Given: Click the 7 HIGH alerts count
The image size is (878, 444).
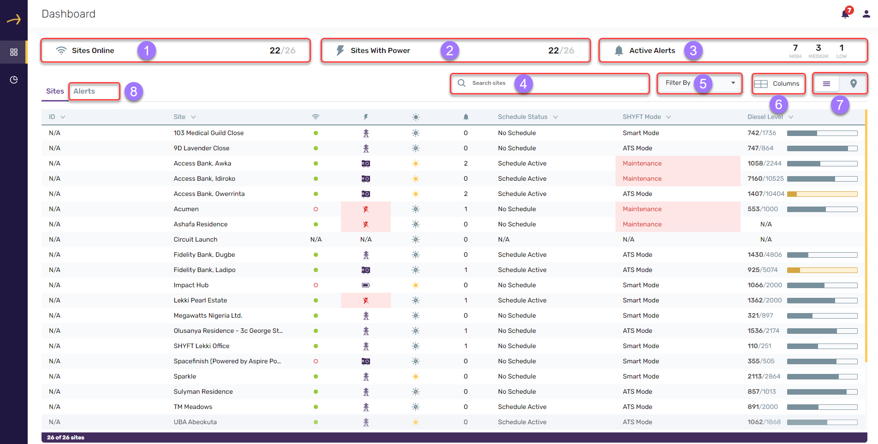Looking at the screenshot, I should pos(795,51).
